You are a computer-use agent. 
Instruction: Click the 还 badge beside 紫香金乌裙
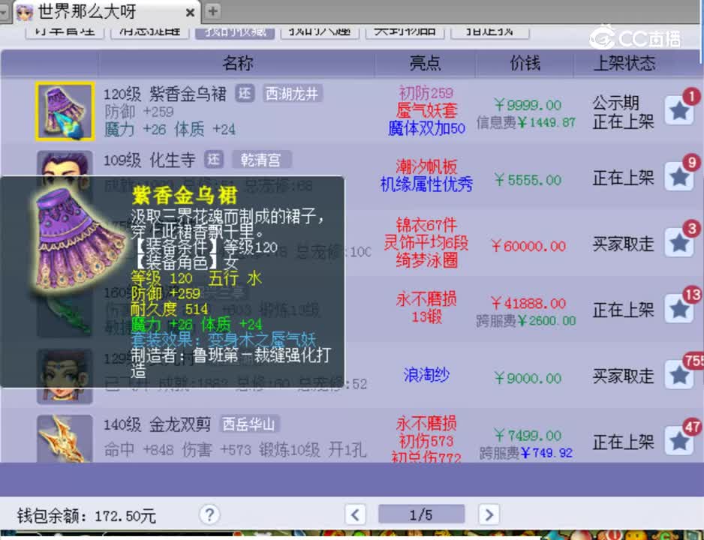pos(244,94)
